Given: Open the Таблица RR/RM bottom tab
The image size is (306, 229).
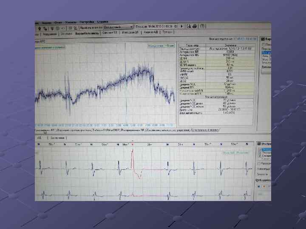Looking at the screenshot, I should click(x=106, y=130).
